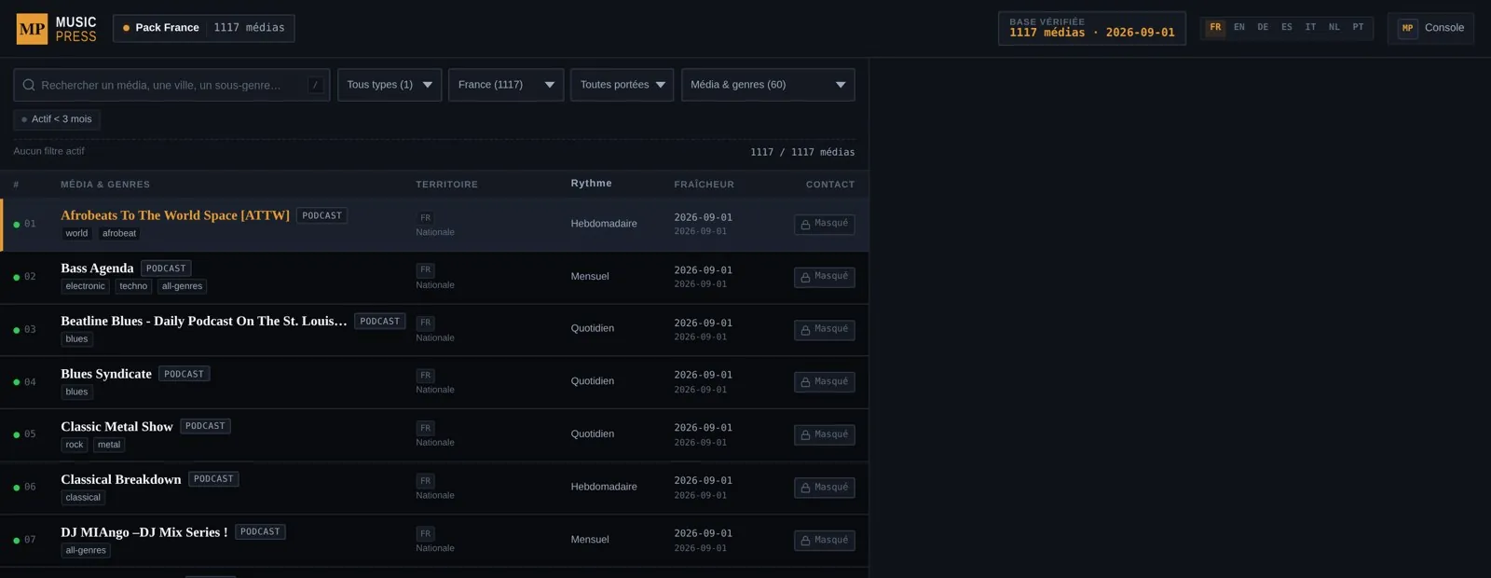Open the Toutes portées dropdown
Viewport: 1491px width, 578px height.
click(x=622, y=85)
